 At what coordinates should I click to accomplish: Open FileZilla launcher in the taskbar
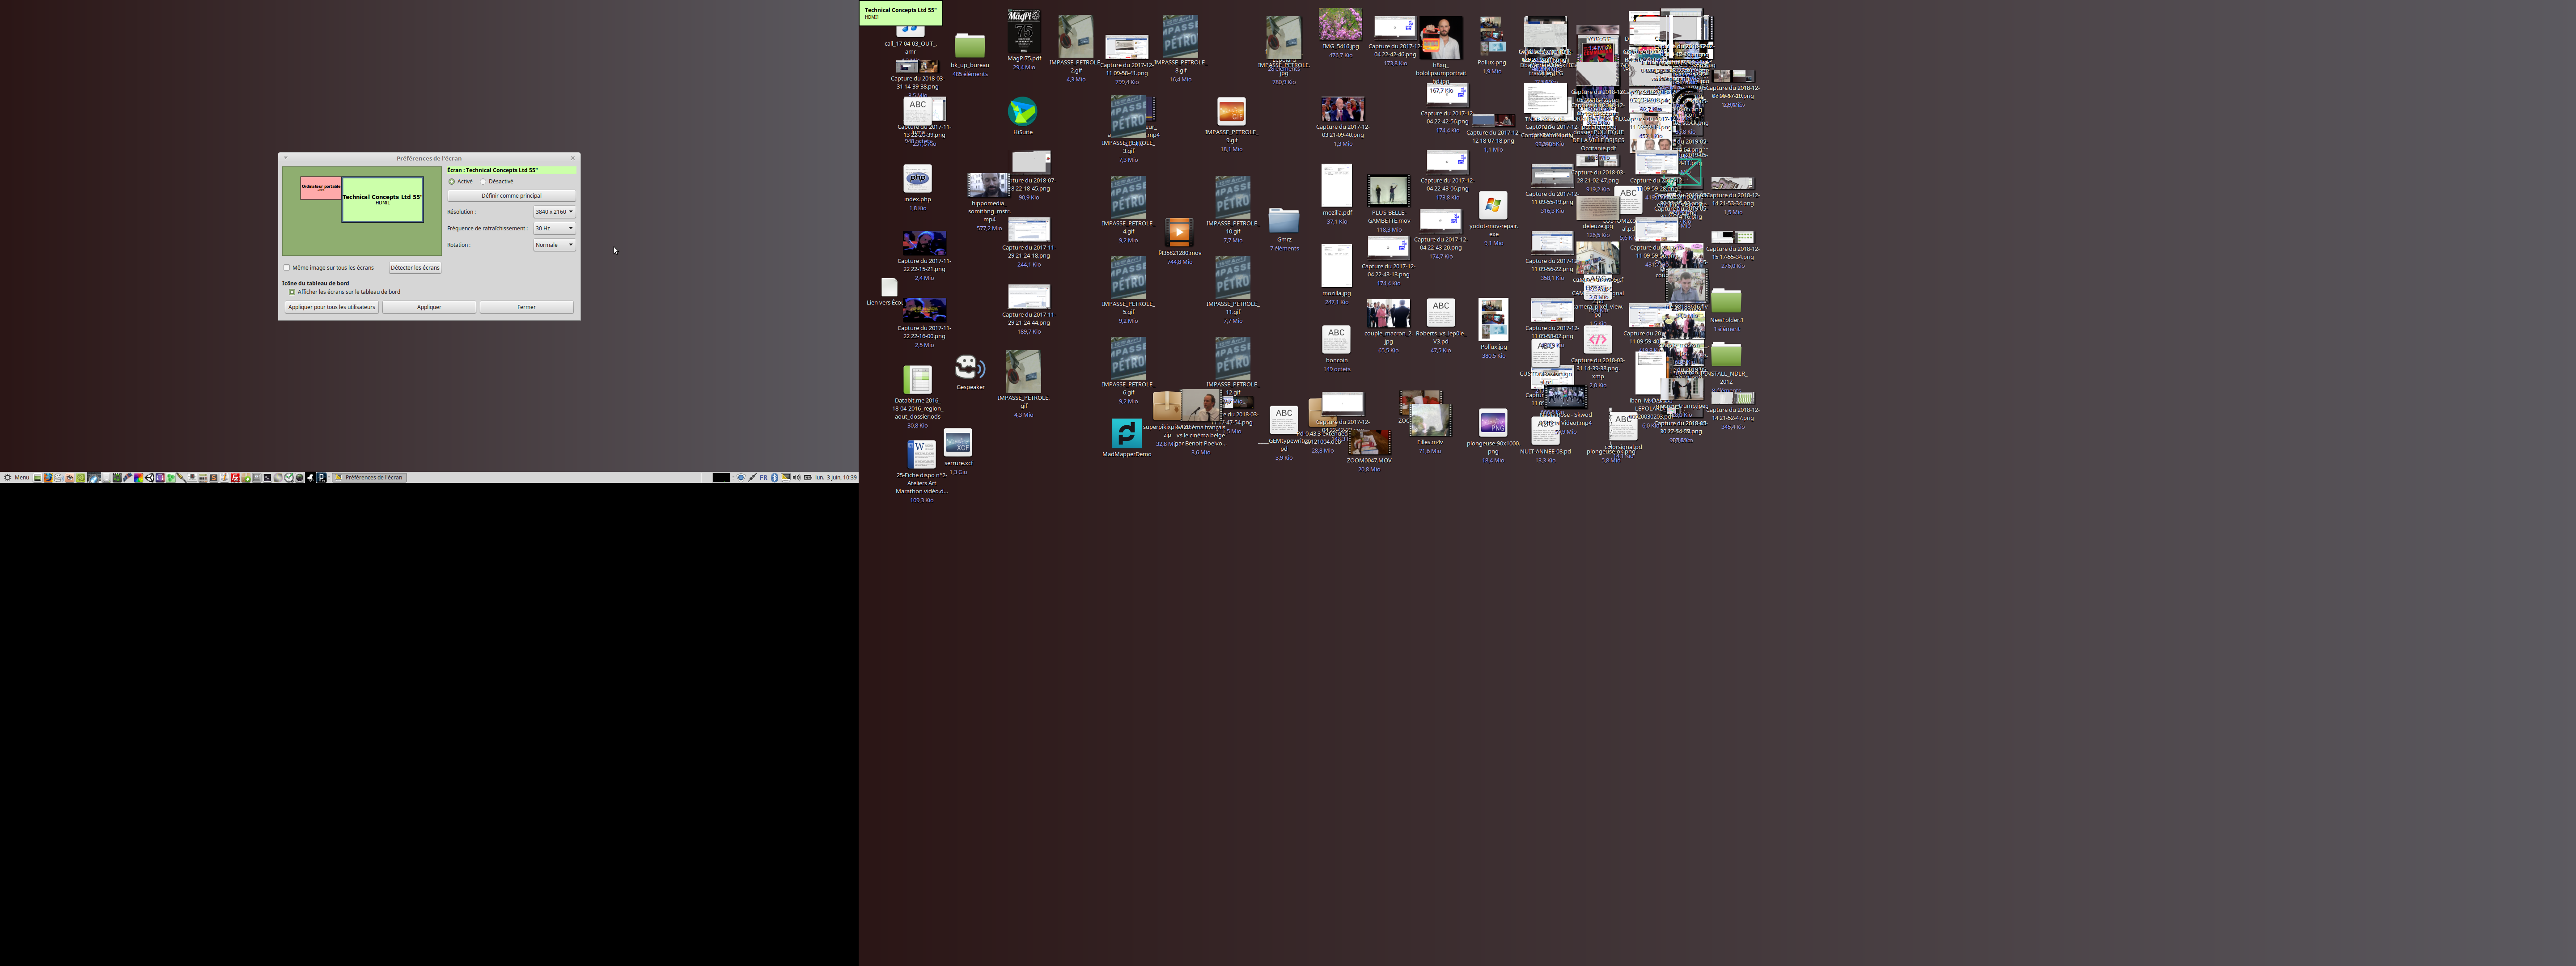(x=235, y=478)
